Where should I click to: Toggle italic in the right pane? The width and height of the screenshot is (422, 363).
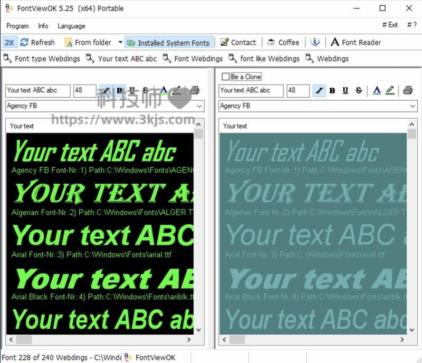pyautogui.click(x=319, y=90)
